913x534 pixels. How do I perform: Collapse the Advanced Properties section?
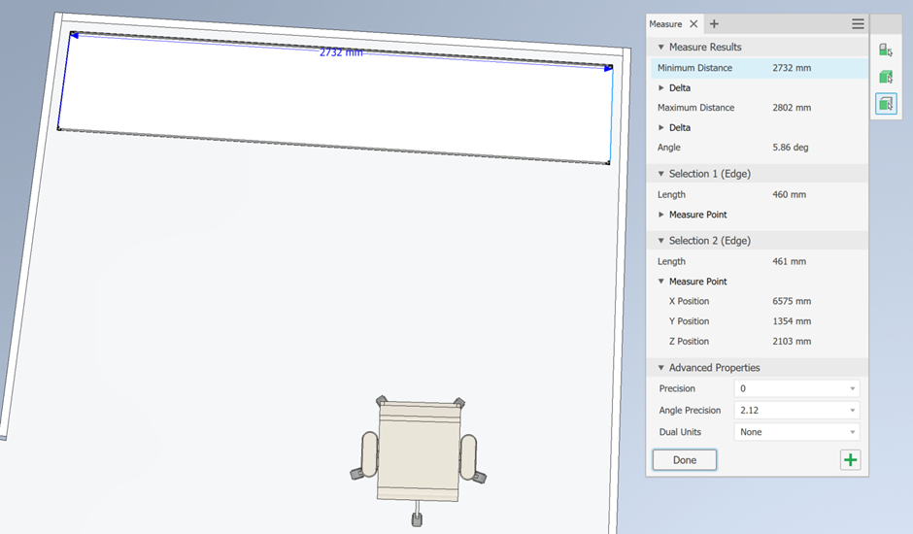[x=661, y=368]
